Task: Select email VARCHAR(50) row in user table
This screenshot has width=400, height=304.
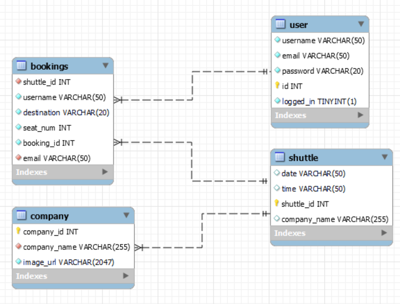Action: pos(320,56)
